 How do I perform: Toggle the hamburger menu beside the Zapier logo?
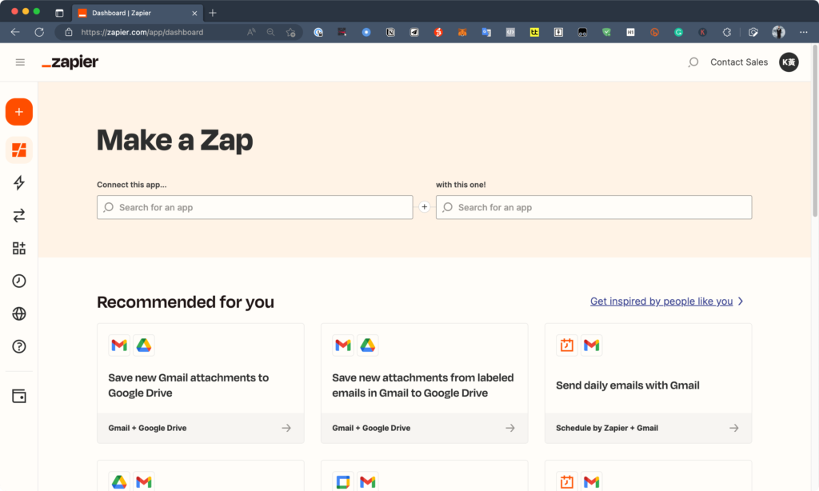pos(20,62)
